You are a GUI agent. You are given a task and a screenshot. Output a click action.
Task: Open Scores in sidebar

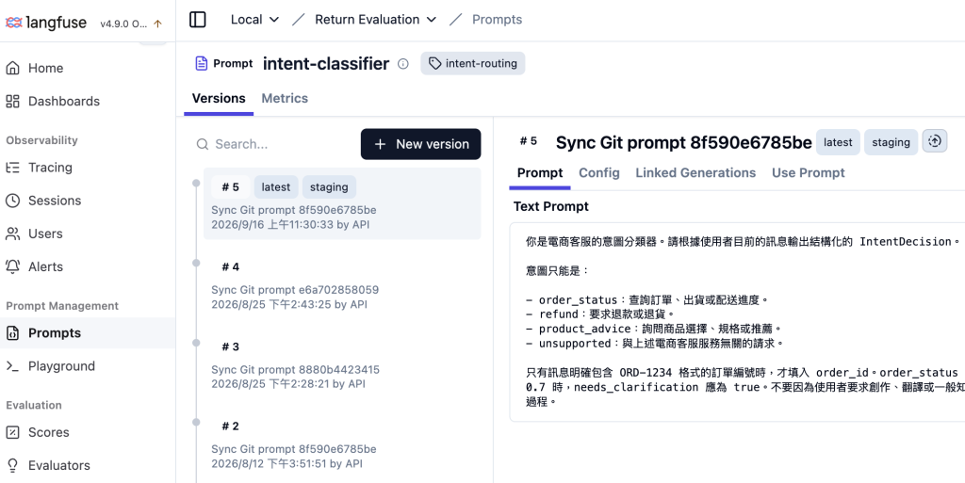(x=88, y=432)
